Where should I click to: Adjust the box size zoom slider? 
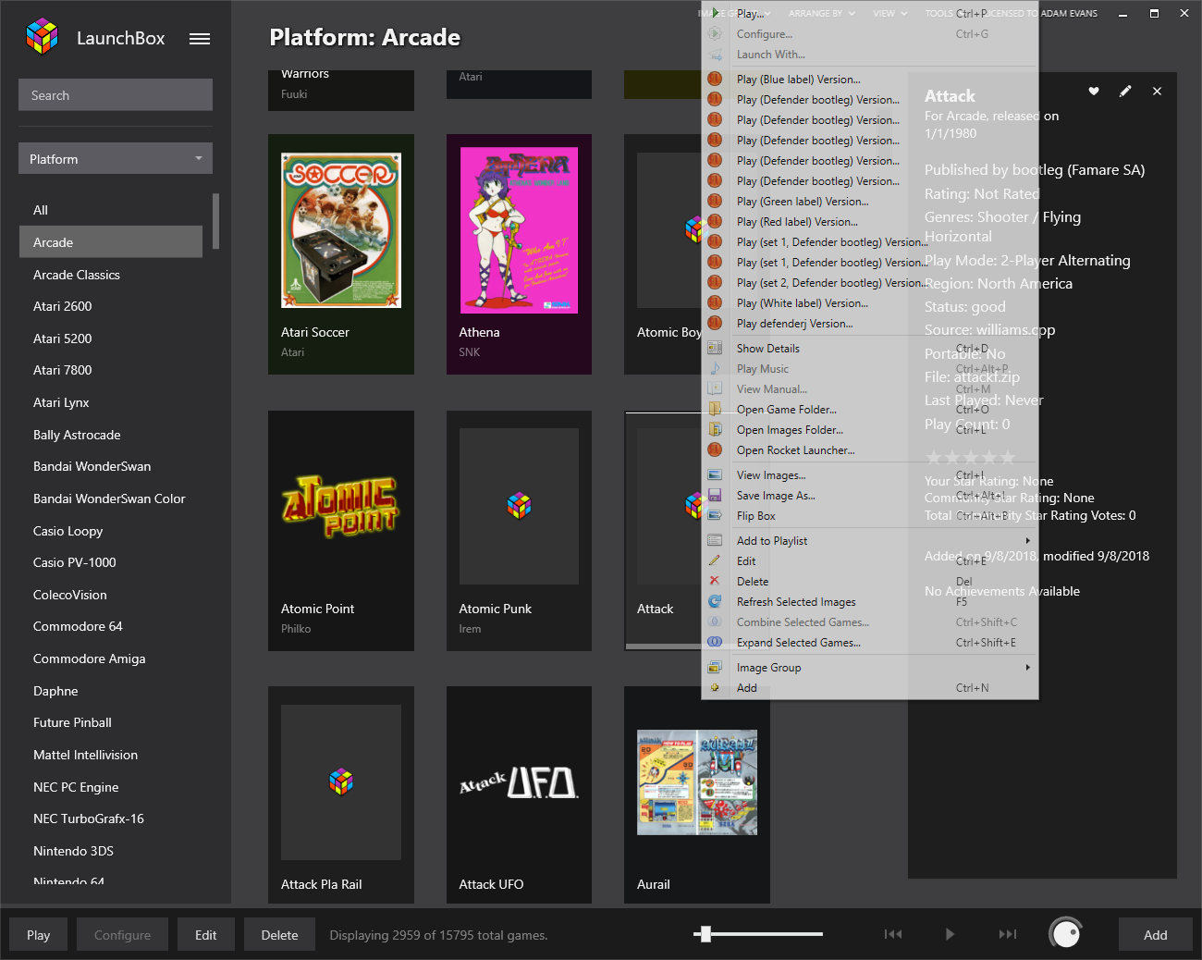pos(705,934)
